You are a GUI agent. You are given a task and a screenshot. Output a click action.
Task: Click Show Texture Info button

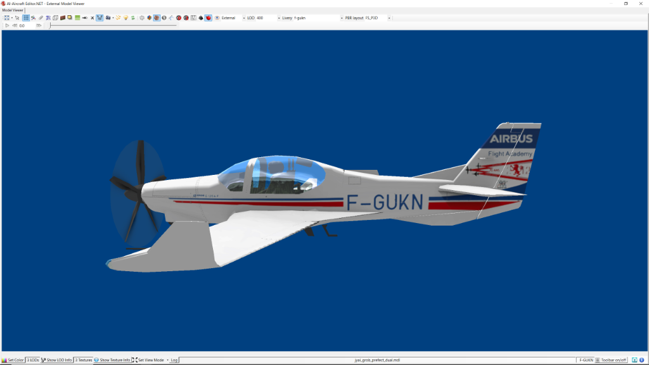[112, 360]
